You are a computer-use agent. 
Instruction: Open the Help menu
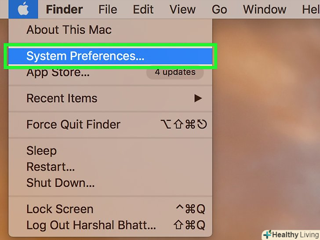pos(311,9)
